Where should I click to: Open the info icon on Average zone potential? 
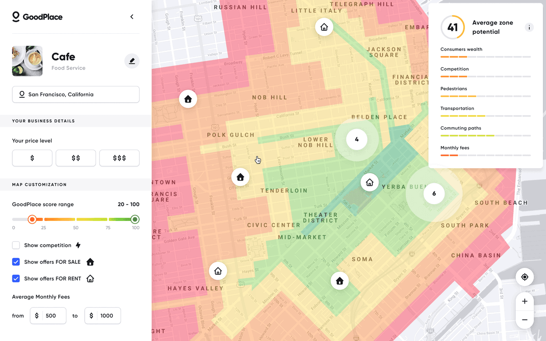coord(529,27)
